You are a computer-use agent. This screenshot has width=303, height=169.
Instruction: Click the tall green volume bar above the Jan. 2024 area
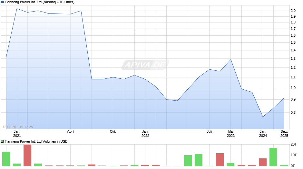pyautogui.click(x=273, y=157)
